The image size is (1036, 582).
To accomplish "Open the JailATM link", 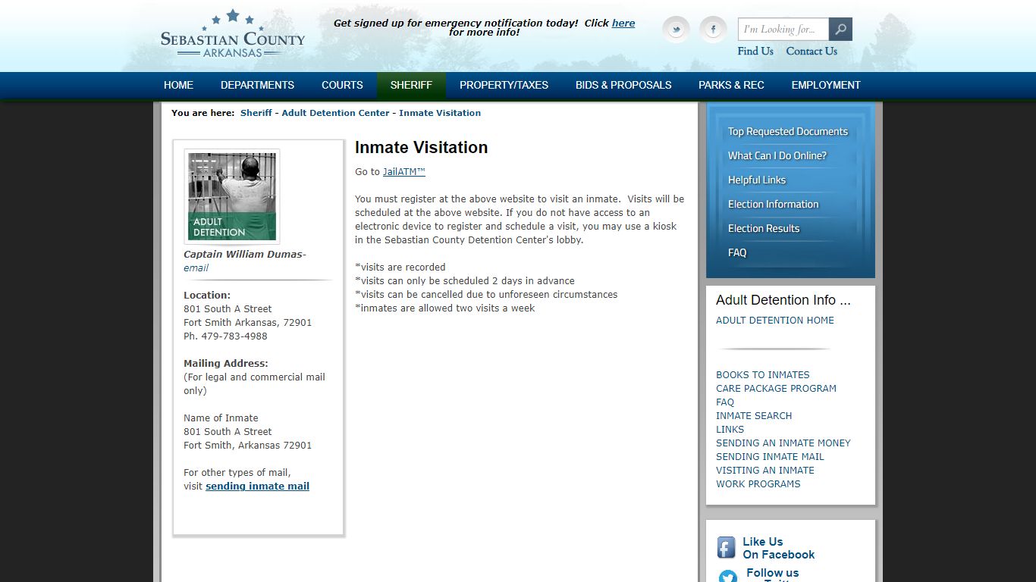I will (x=404, y=172).
